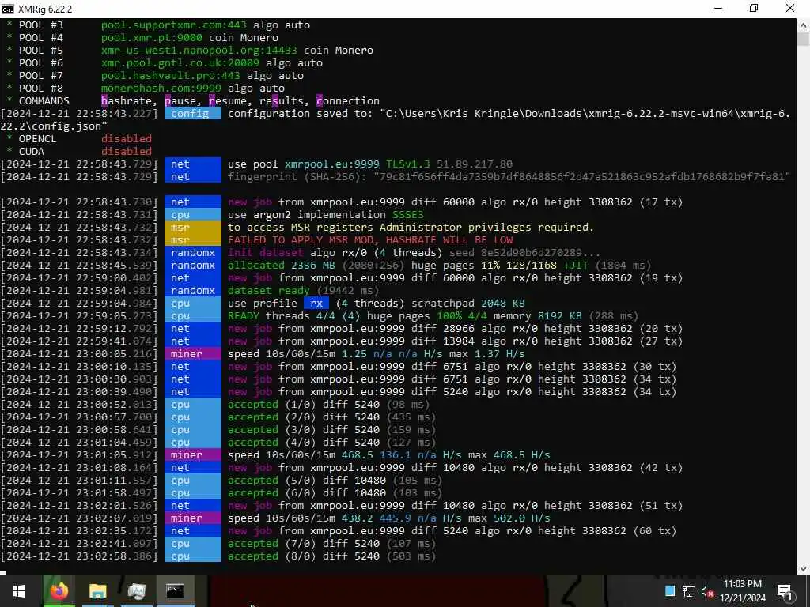This screenshot has width=810, height=607.
Task: Click the 'diff 28966' new job line
Action: click(x=455, y=329)
